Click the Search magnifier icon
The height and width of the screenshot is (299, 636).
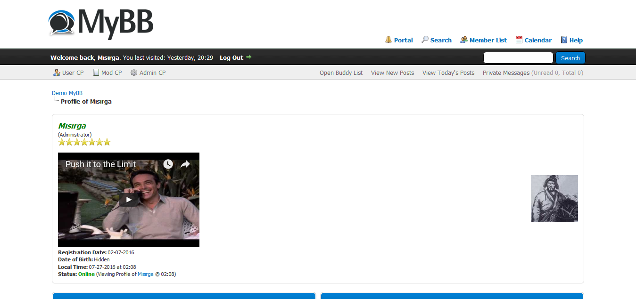[x=425, y=40]
